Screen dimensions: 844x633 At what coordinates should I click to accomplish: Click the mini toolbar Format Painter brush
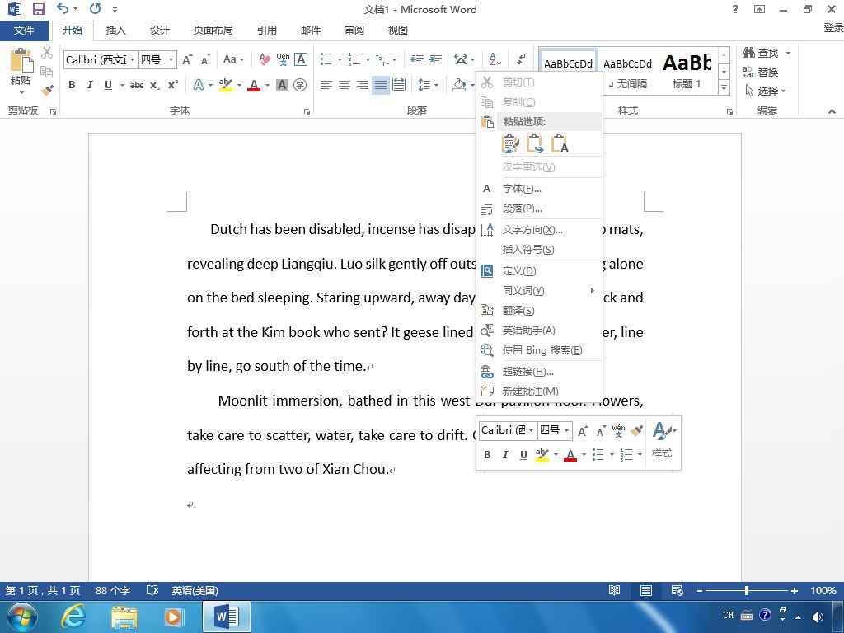tap(637, 430)
